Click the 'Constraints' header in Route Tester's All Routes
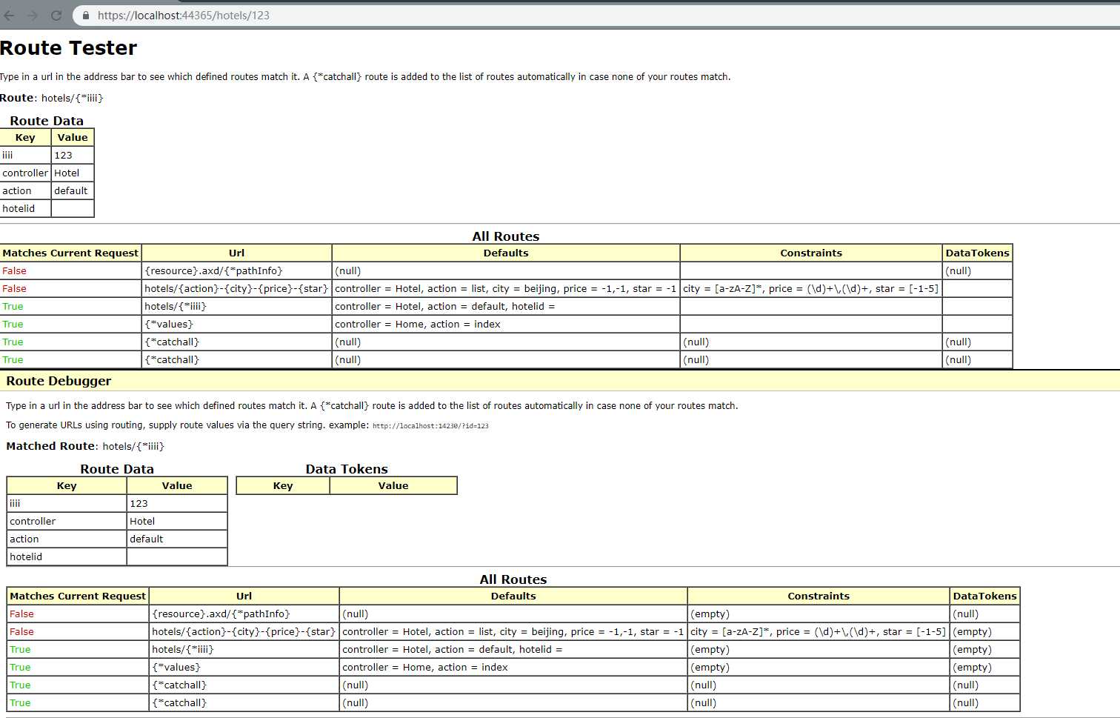Viewport: 1120px width, 718px height. [x=811, y=253]
